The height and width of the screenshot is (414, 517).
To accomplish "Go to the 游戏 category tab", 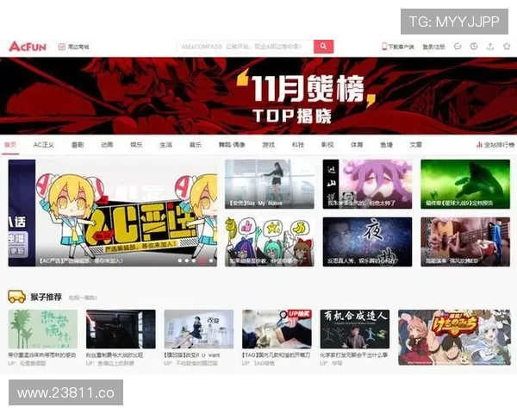I will click(x=268, y=145).
